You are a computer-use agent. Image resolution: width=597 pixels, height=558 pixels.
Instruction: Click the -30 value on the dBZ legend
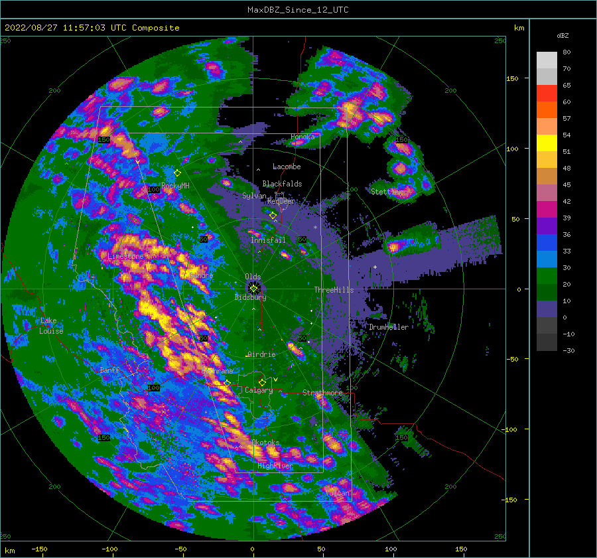tap(569, 350)
